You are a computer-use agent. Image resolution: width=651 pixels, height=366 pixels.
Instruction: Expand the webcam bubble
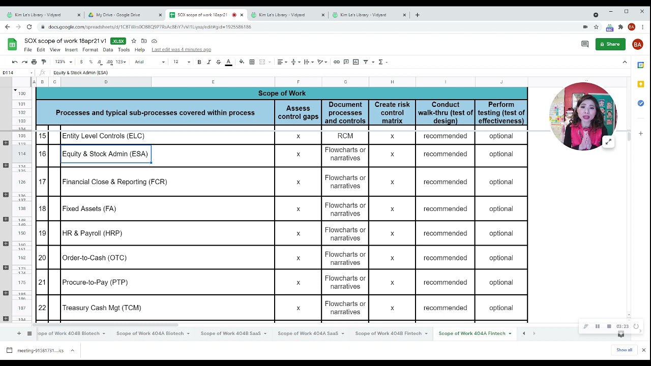[608, 142]
